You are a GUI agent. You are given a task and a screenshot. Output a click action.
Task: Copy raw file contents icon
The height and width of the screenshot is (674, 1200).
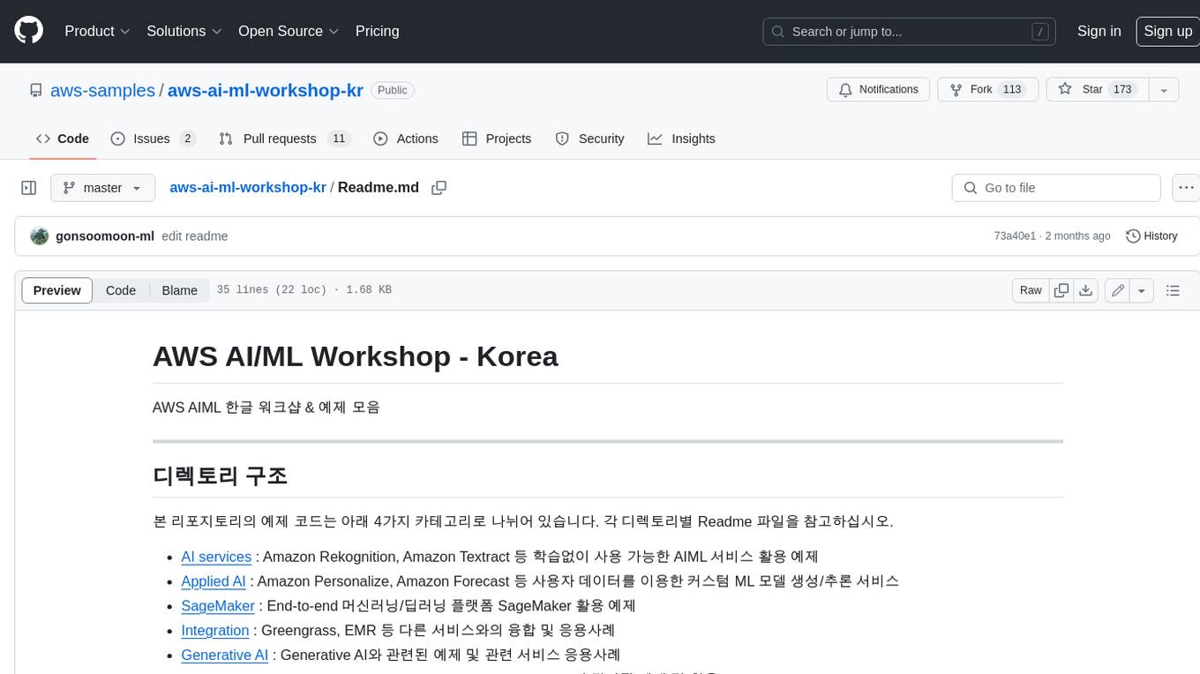tap(1061, 290)
